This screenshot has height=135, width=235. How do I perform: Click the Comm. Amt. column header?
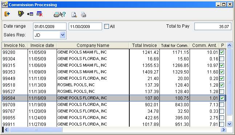coord(204,45)
